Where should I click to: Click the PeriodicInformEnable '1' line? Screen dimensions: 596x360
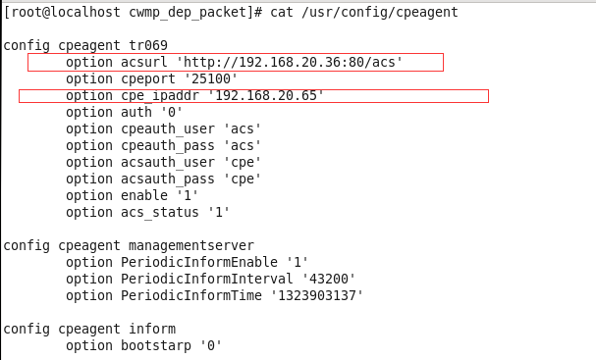pyautogui.click(x=187, y=263)
